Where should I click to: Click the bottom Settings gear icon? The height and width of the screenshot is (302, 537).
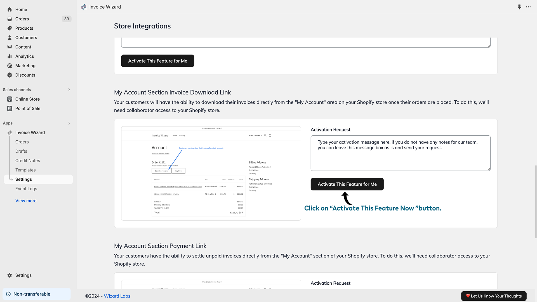10,275
